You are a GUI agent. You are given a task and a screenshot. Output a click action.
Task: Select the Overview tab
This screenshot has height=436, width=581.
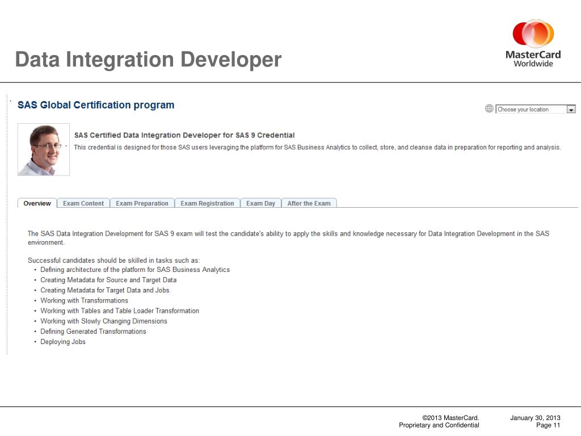coord(37,203)
